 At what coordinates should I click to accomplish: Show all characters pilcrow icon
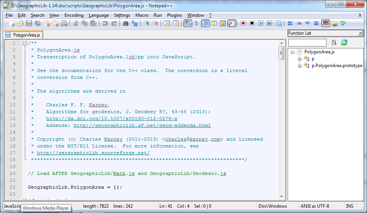(x=196, y=23)
